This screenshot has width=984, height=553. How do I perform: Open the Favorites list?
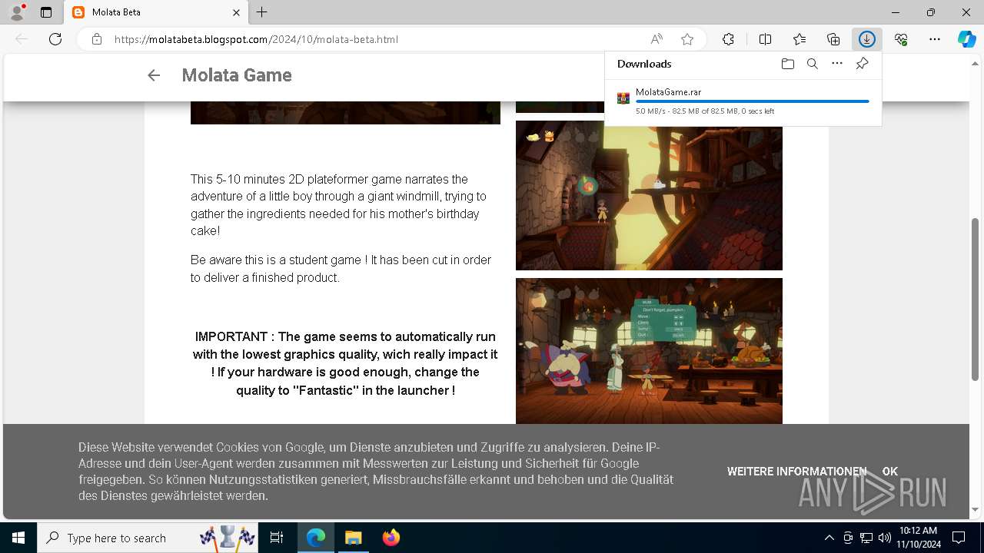coord(799,39)
